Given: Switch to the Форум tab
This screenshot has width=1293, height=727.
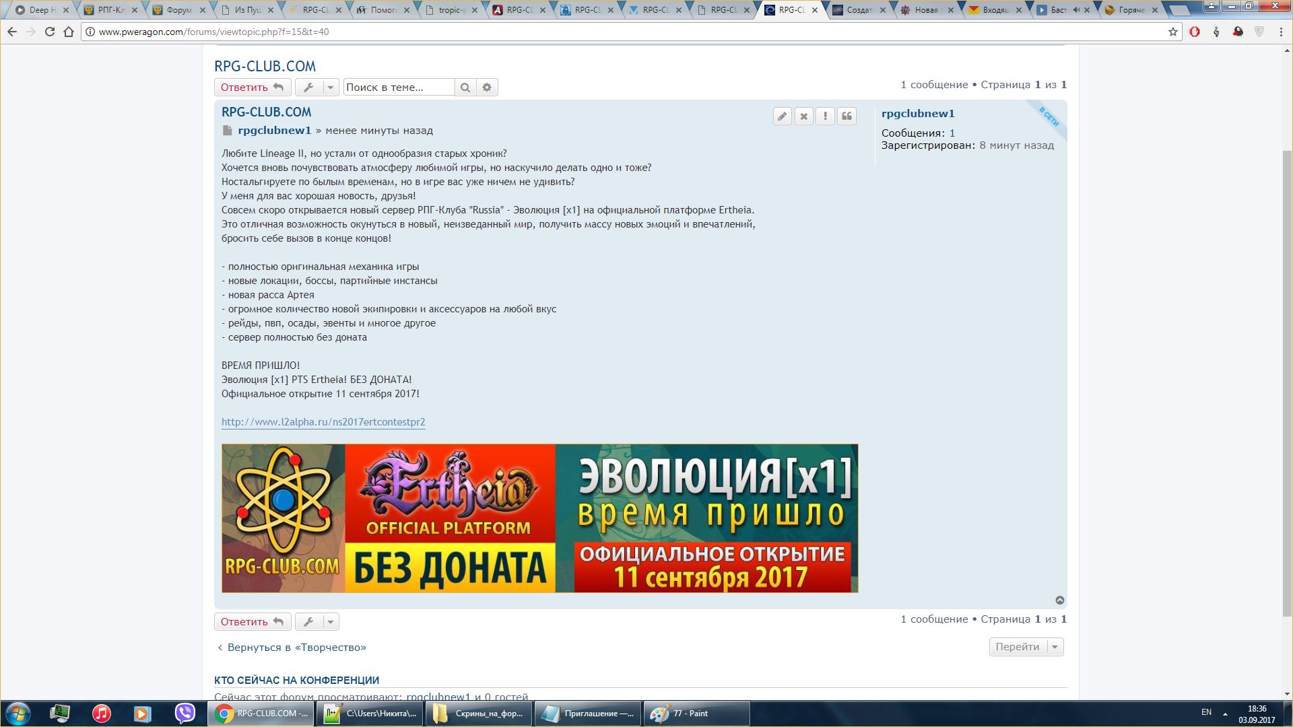Looking at the screenshot, I should tap(177, 10).
